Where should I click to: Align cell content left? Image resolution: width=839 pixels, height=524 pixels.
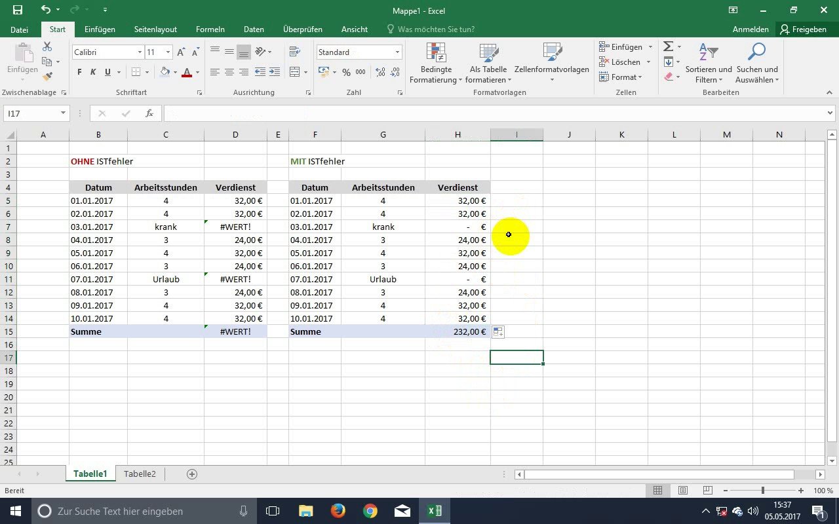[x=215, y=72]
